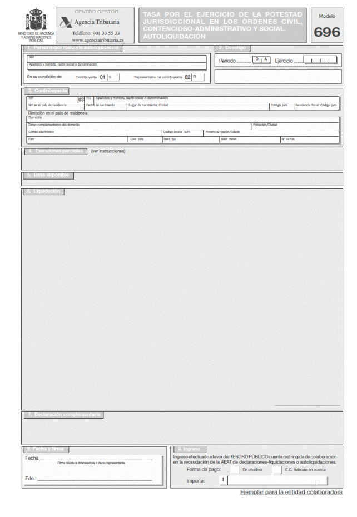The height and width of the screenshot is (517, 357).
Task: Select the NIF field in section 1
Action: 116,59
